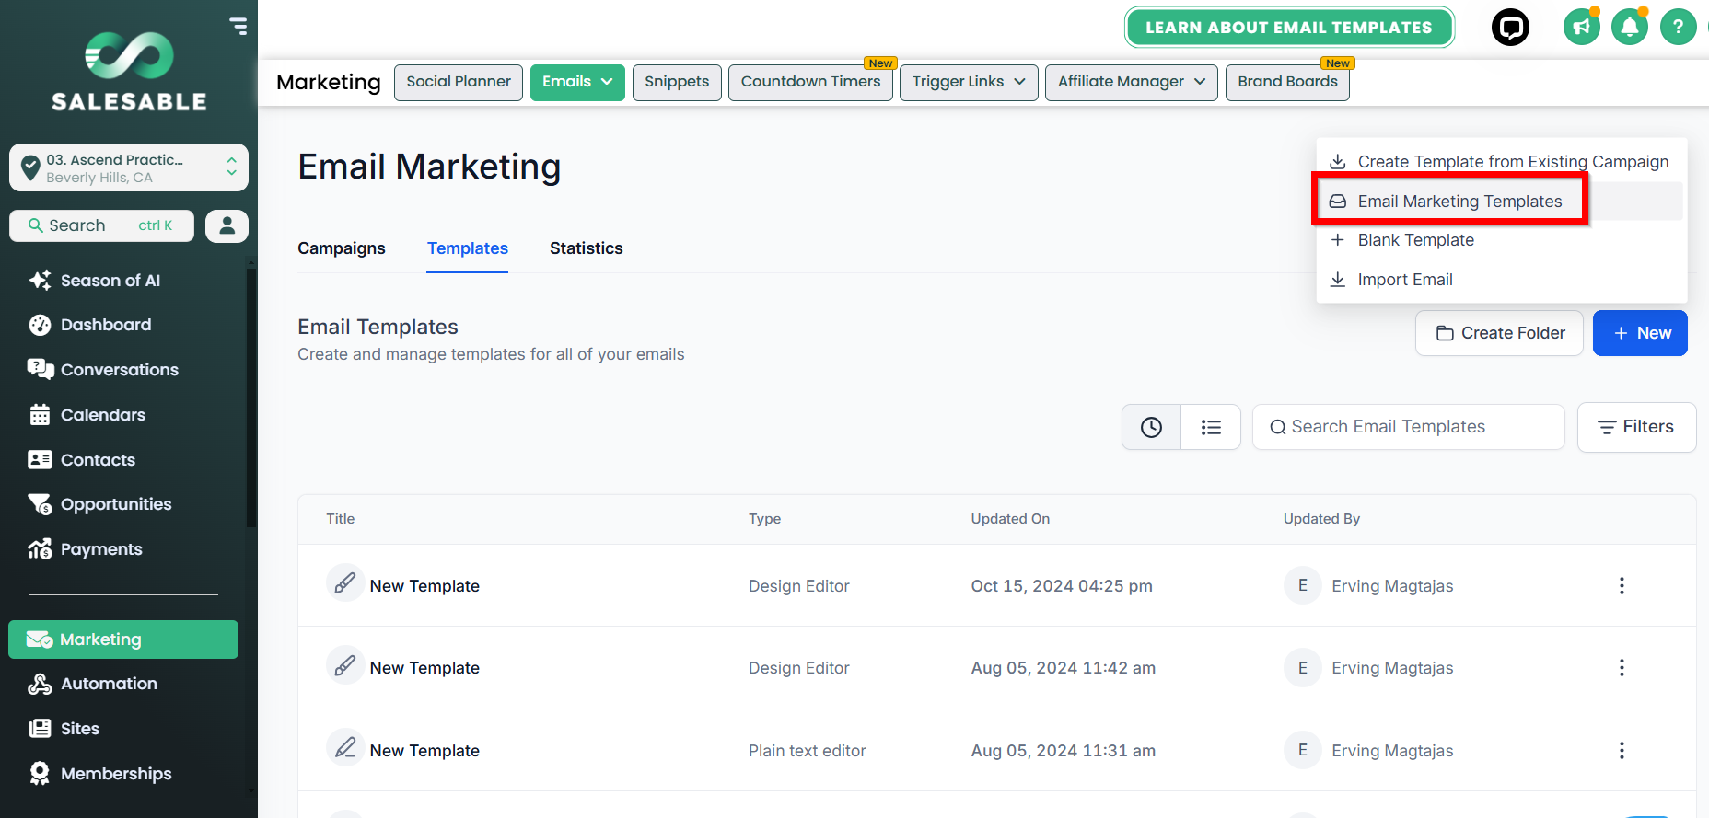This screenshot has width=1709, height=818.
Task: Open Contacts in sidebar
Action: (81, 460)
